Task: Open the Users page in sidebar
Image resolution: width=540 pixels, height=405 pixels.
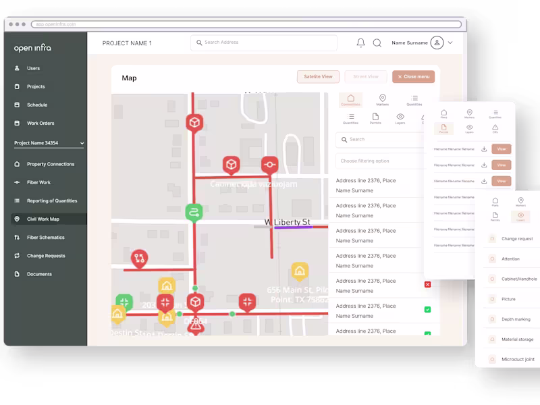Action: (33, 68)
